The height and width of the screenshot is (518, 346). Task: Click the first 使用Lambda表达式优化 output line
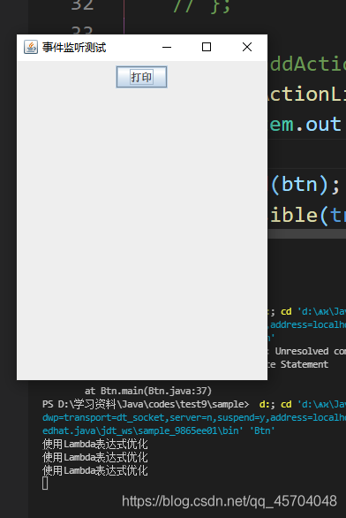point(95,445)
